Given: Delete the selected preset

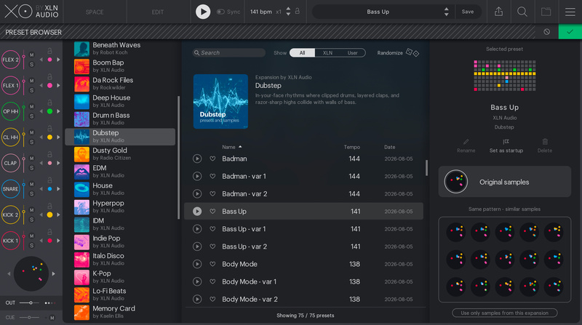Looking at the screenshot, I should coord(544,146).
